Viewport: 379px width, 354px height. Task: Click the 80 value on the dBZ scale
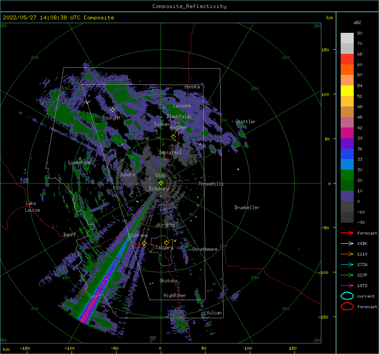[360, 33]
